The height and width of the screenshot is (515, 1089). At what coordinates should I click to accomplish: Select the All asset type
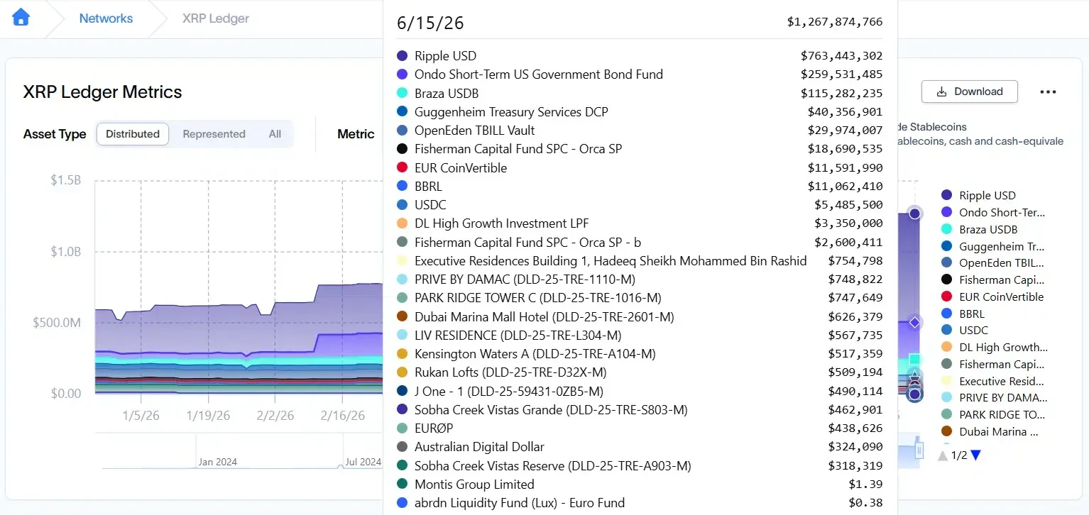(x=275, y=134)
